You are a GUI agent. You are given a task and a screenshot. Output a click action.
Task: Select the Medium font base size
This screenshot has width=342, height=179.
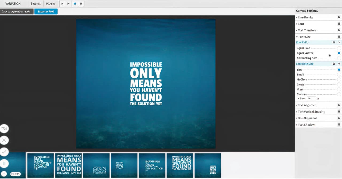coord(339,80)
